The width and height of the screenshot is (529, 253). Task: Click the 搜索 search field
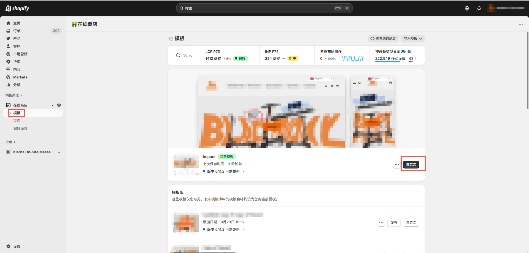pyautogui.click(x=259, y=8)
